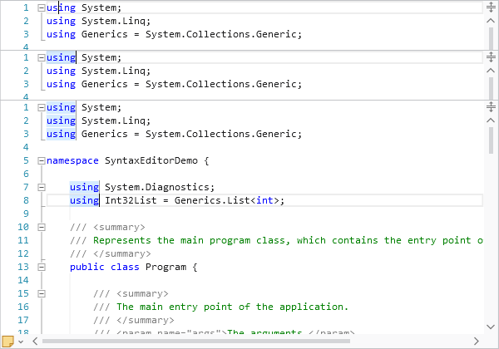This screenshot has height=349, width=499.
Task: Click the horizontal scrollbar right arrow
Action: click(477, 341)
